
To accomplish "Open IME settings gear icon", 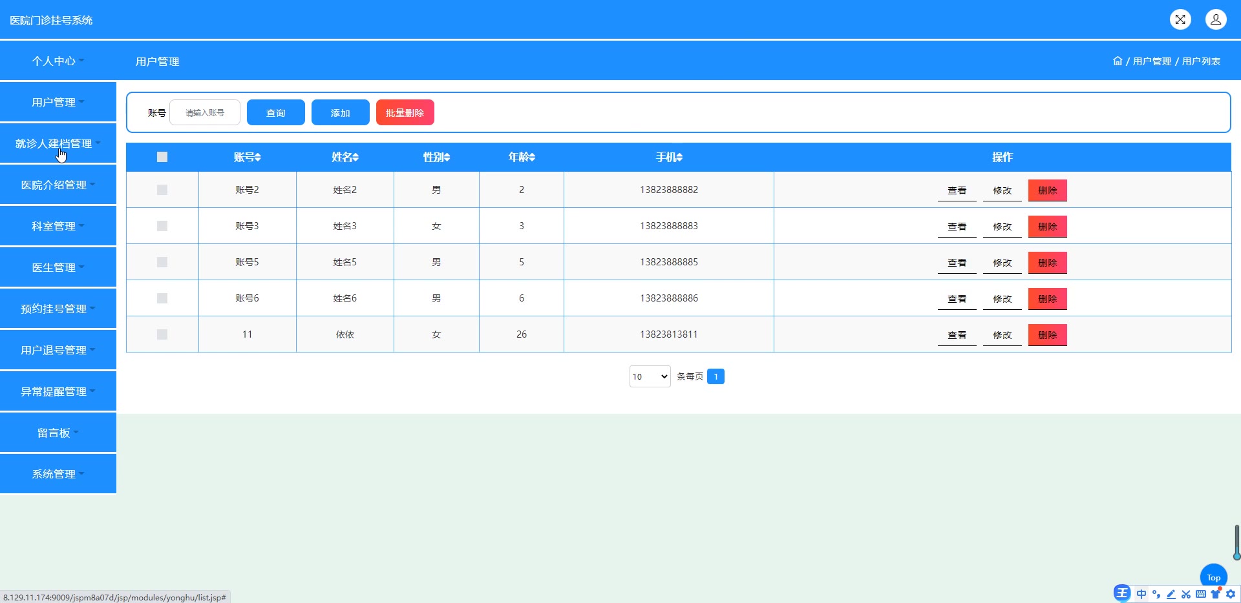I will point(1231,594).
